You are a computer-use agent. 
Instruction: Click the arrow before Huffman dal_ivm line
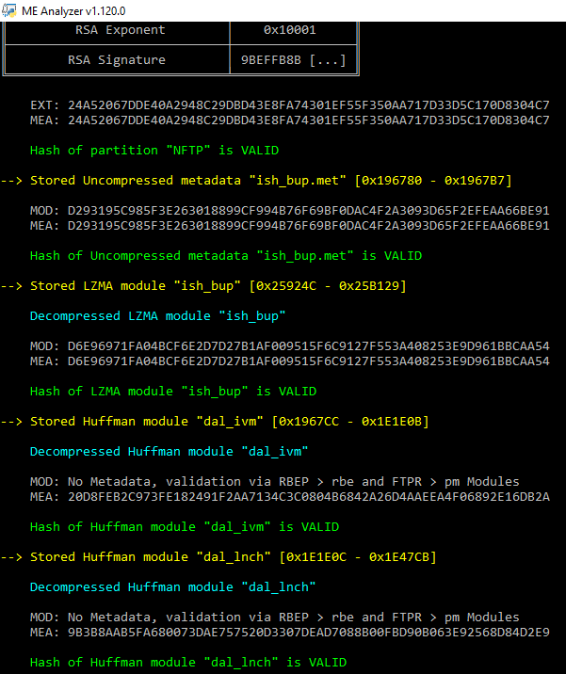(x=11, y=422)
